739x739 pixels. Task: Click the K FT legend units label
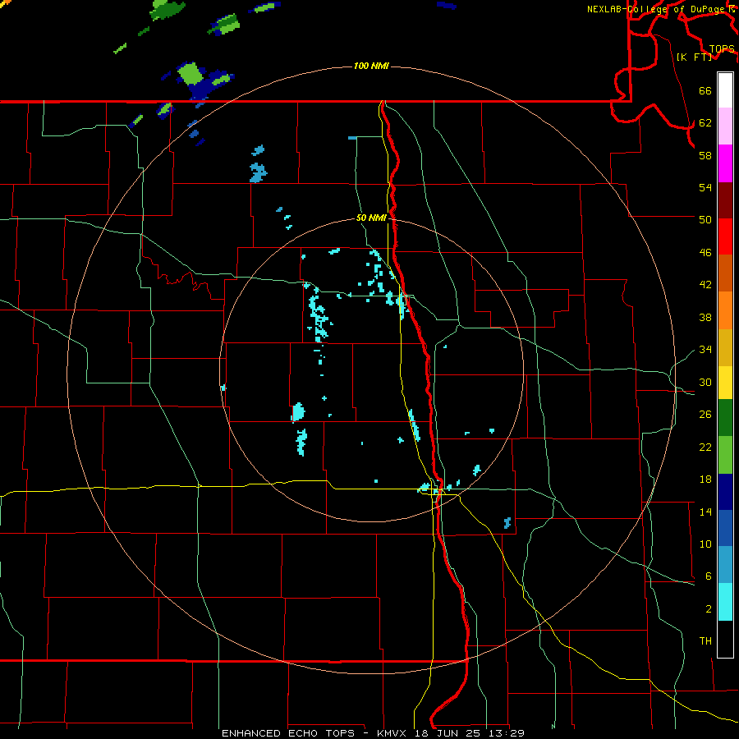coord(694,57)
